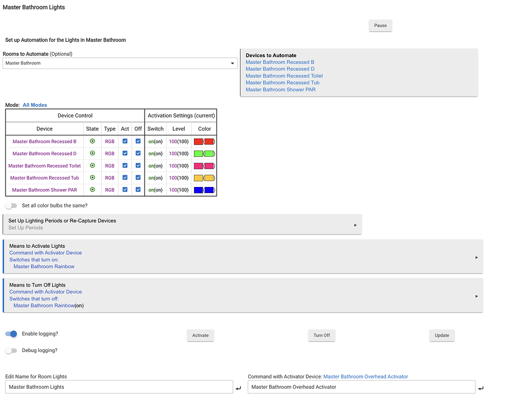The image size is (523, 400).
Task: Click enter icon beside Edit Name field
Action: (x=238, y=388)
